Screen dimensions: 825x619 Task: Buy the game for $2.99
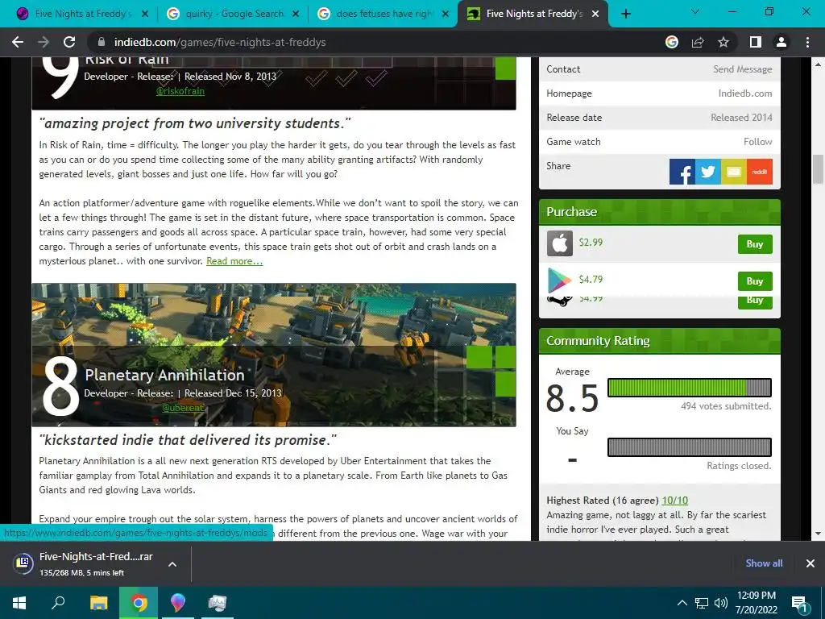(754, 243)
